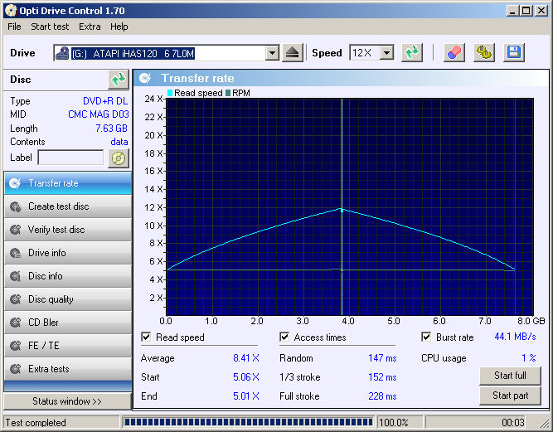Click the 7.63 GB length value
The height and width of the screenshot is (432, 553).
111,129
